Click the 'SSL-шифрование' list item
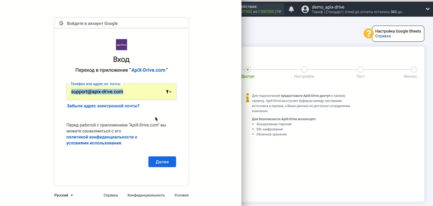Viewport: 433px width, 206px height. [x=270, y=129]
